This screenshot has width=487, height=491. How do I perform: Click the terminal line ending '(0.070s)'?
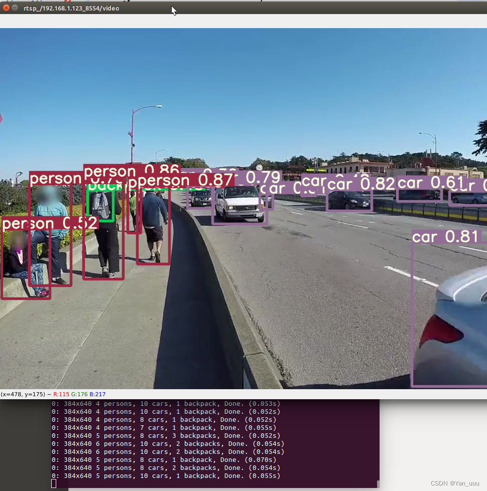[x=164, y=460]
